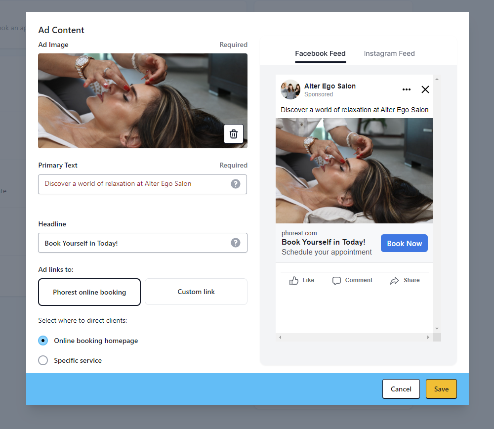Choose Phorest online booking link option
494x429 pixels.
tap(89, 292)
